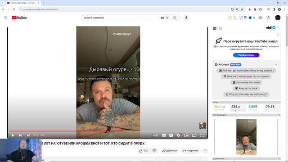Click the search magnifier button
288x162 pixels.
point(175,18)
